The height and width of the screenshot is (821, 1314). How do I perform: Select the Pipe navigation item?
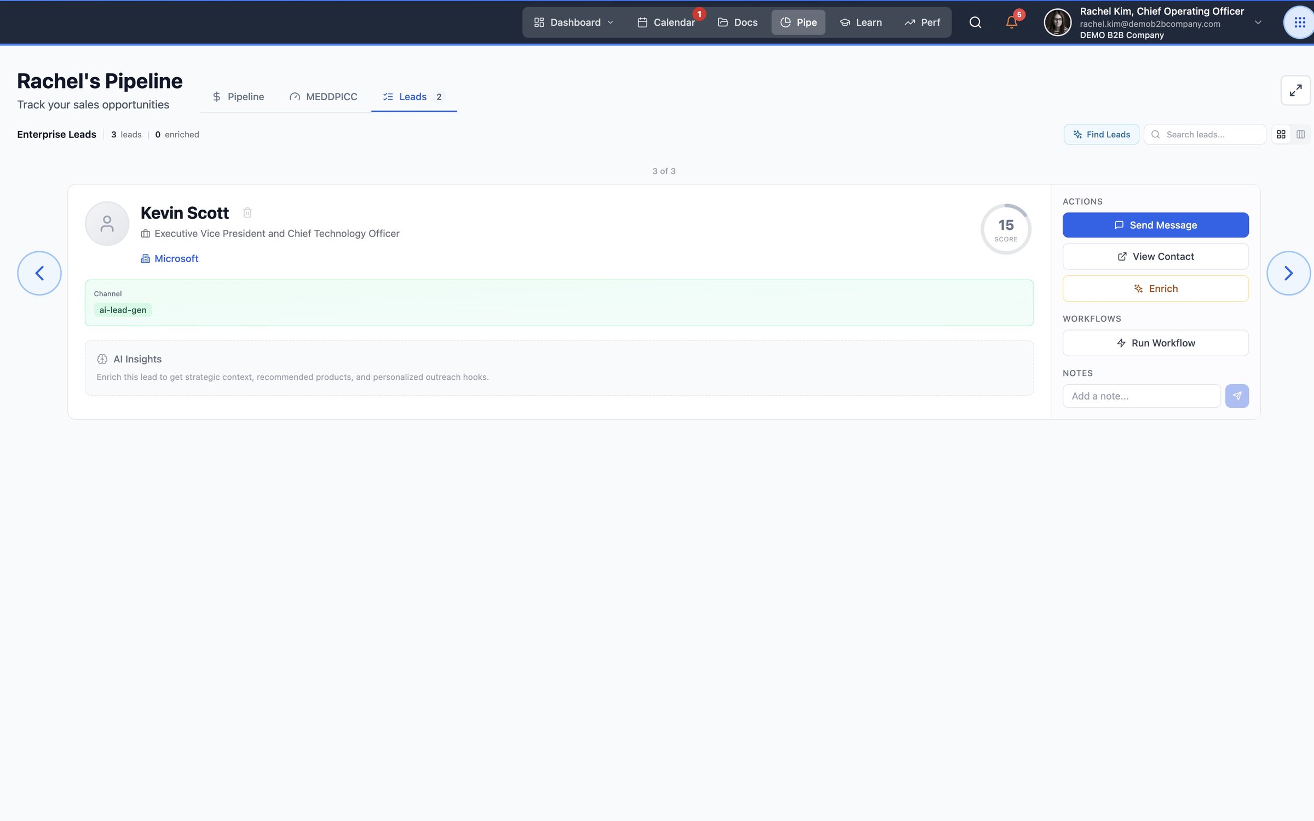[798, 22]
